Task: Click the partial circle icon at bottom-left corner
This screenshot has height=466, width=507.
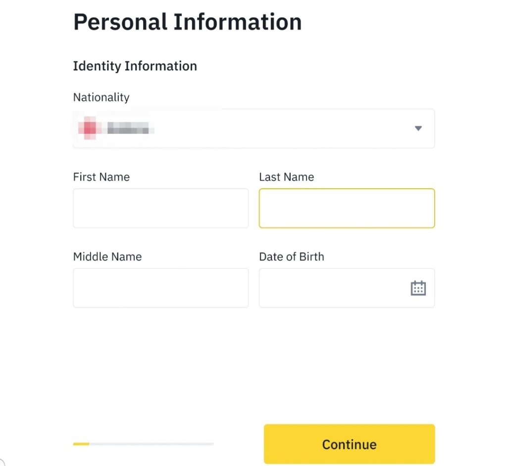Action: (1, 463)
